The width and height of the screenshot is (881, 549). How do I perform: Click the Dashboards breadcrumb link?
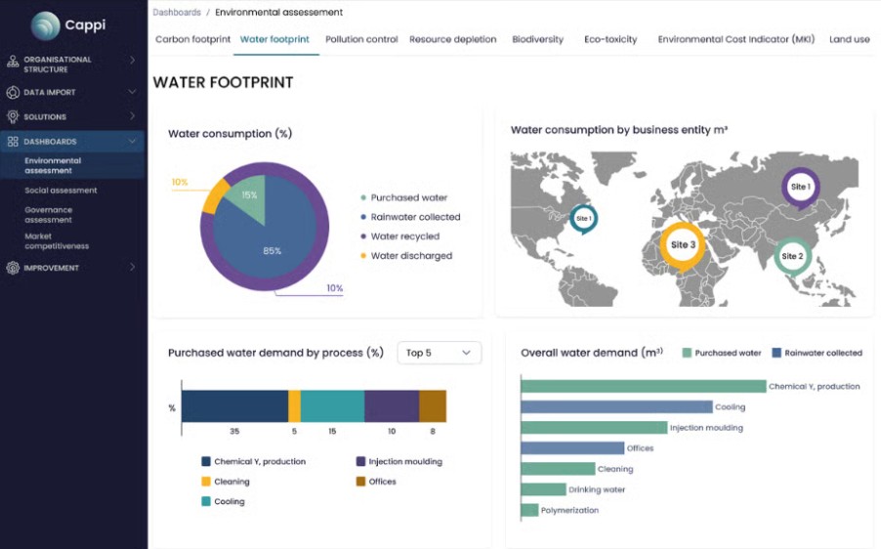(x=177, y=13)
